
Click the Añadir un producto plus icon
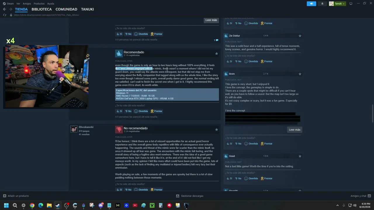4,196
